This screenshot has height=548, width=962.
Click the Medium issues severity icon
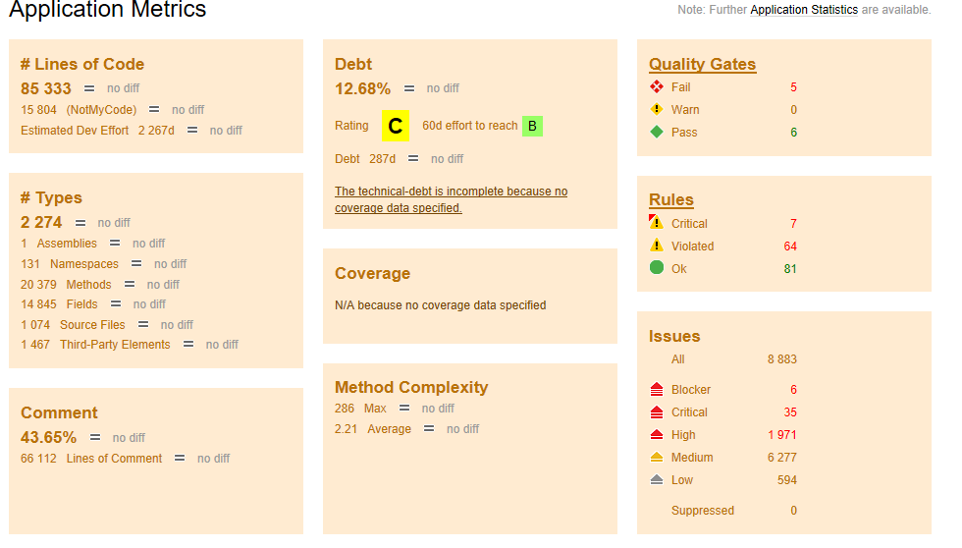[x=657, y=458]
